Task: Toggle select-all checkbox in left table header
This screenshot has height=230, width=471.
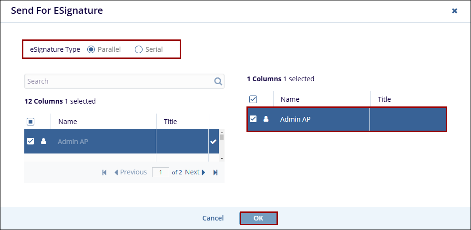Action: coord(31,122)
